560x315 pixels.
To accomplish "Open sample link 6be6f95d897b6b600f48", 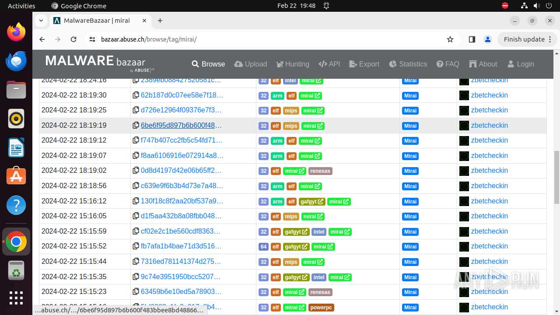I will 181,126.
